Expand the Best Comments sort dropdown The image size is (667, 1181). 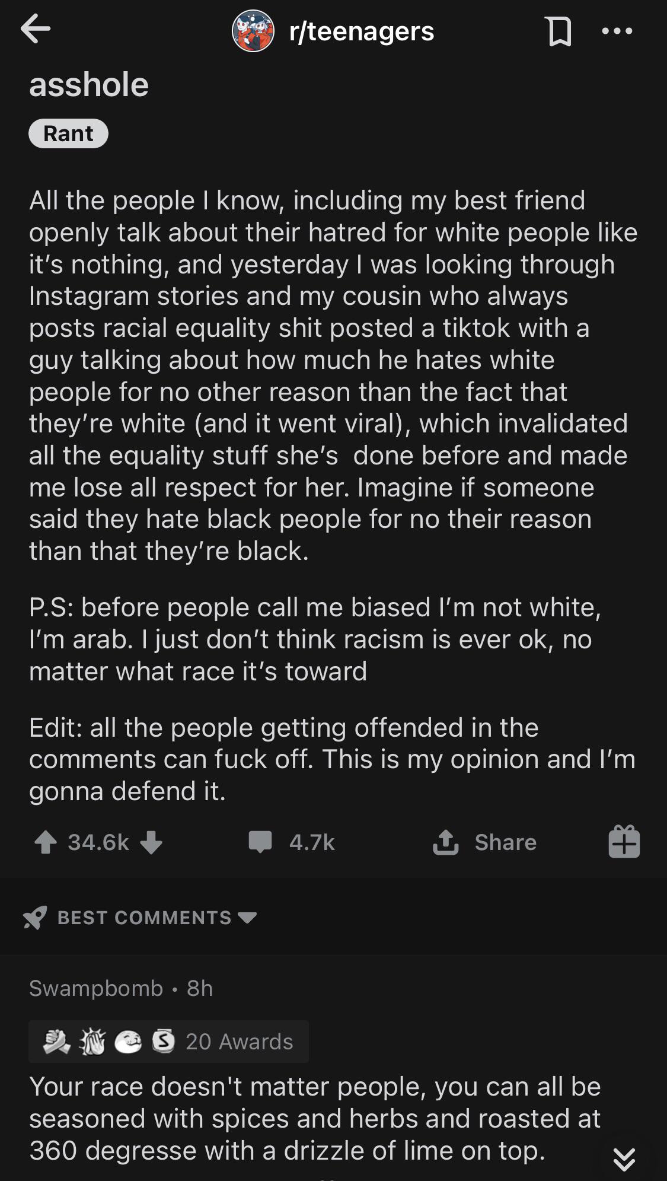pos(247,918)
